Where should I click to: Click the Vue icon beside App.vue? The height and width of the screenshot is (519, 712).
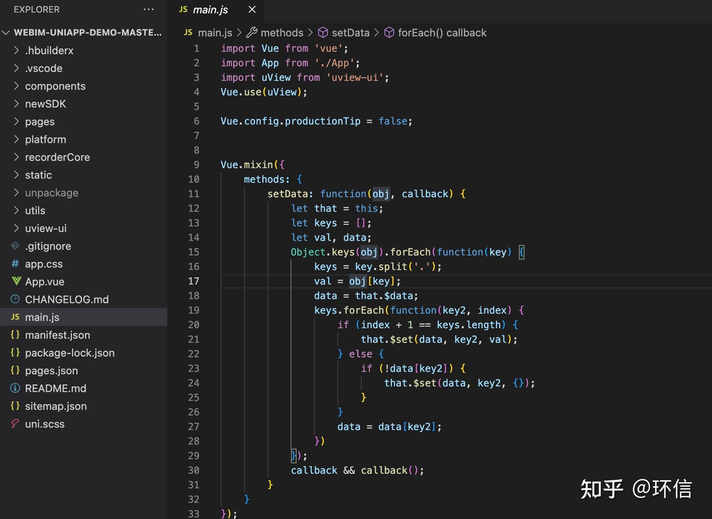pyautogui.click(x=16, y=281)
